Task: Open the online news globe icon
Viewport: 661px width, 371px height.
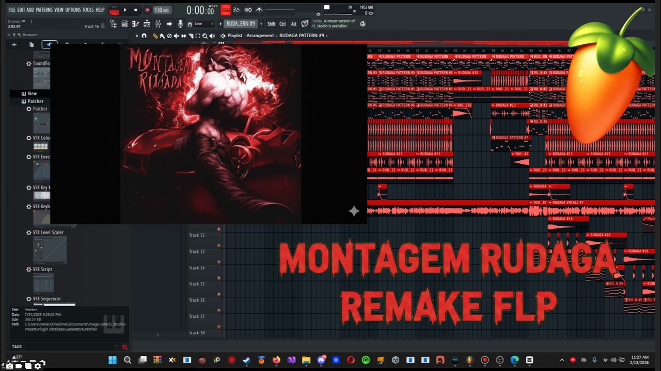Action: pyautogui.click(x=363, y=24)
